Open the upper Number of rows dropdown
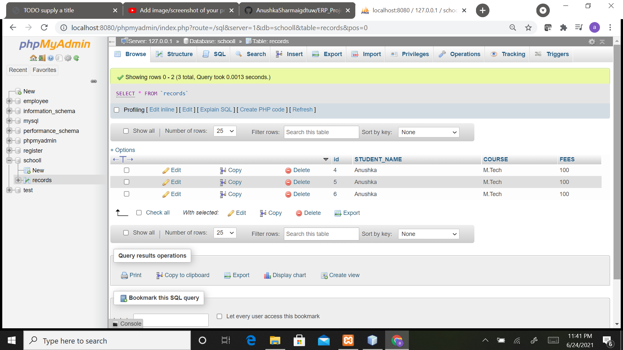The width and height of the screenshot is (623, 350). [225, 131]
